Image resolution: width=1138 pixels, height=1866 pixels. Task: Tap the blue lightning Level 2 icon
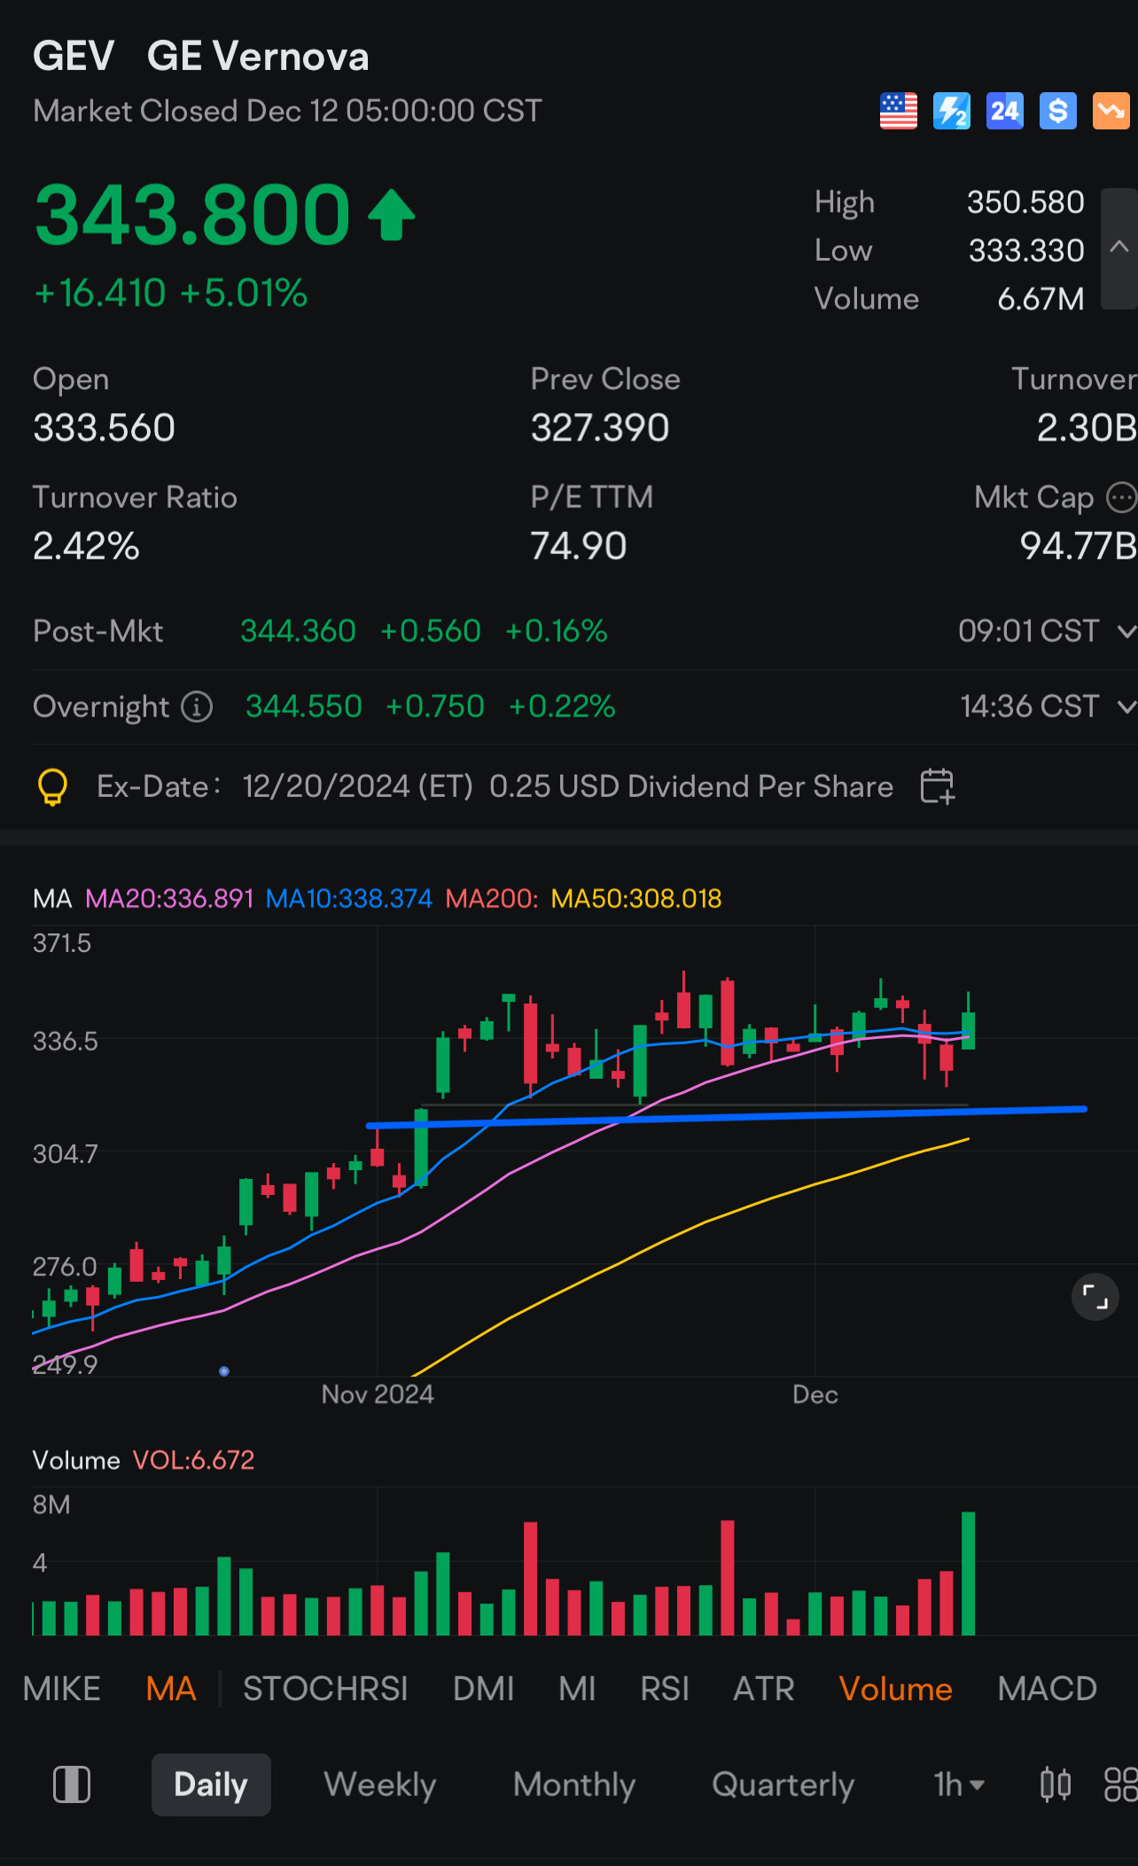coord(951,111)
